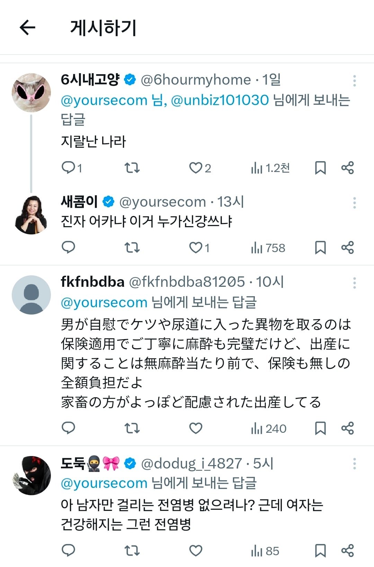Image resolution: width=374 pixels, height=567 pixels.
Task: Bookmark the 새콤이 post
Action: click(320, 248)
